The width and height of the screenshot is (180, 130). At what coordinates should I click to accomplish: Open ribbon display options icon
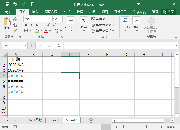[138, 4]
